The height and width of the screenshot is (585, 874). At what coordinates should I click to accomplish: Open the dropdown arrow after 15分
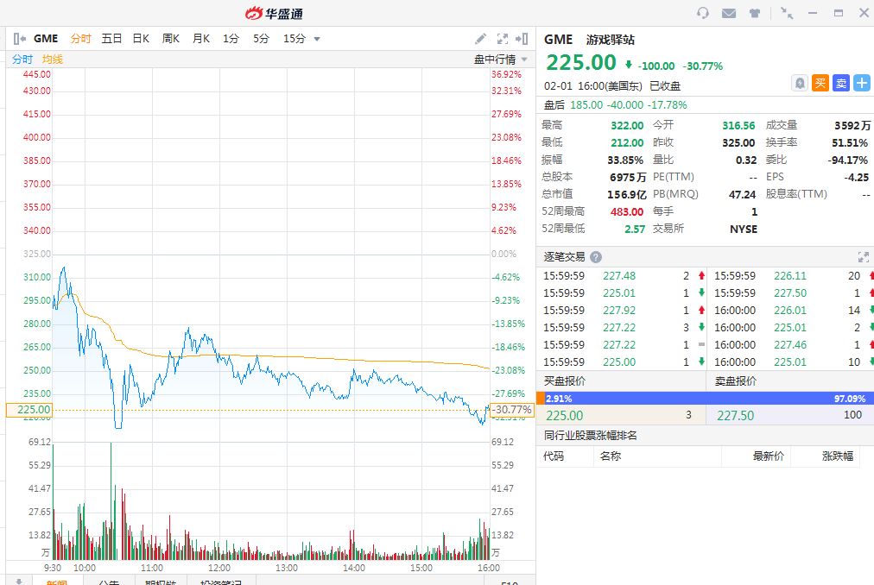point(317,39)
